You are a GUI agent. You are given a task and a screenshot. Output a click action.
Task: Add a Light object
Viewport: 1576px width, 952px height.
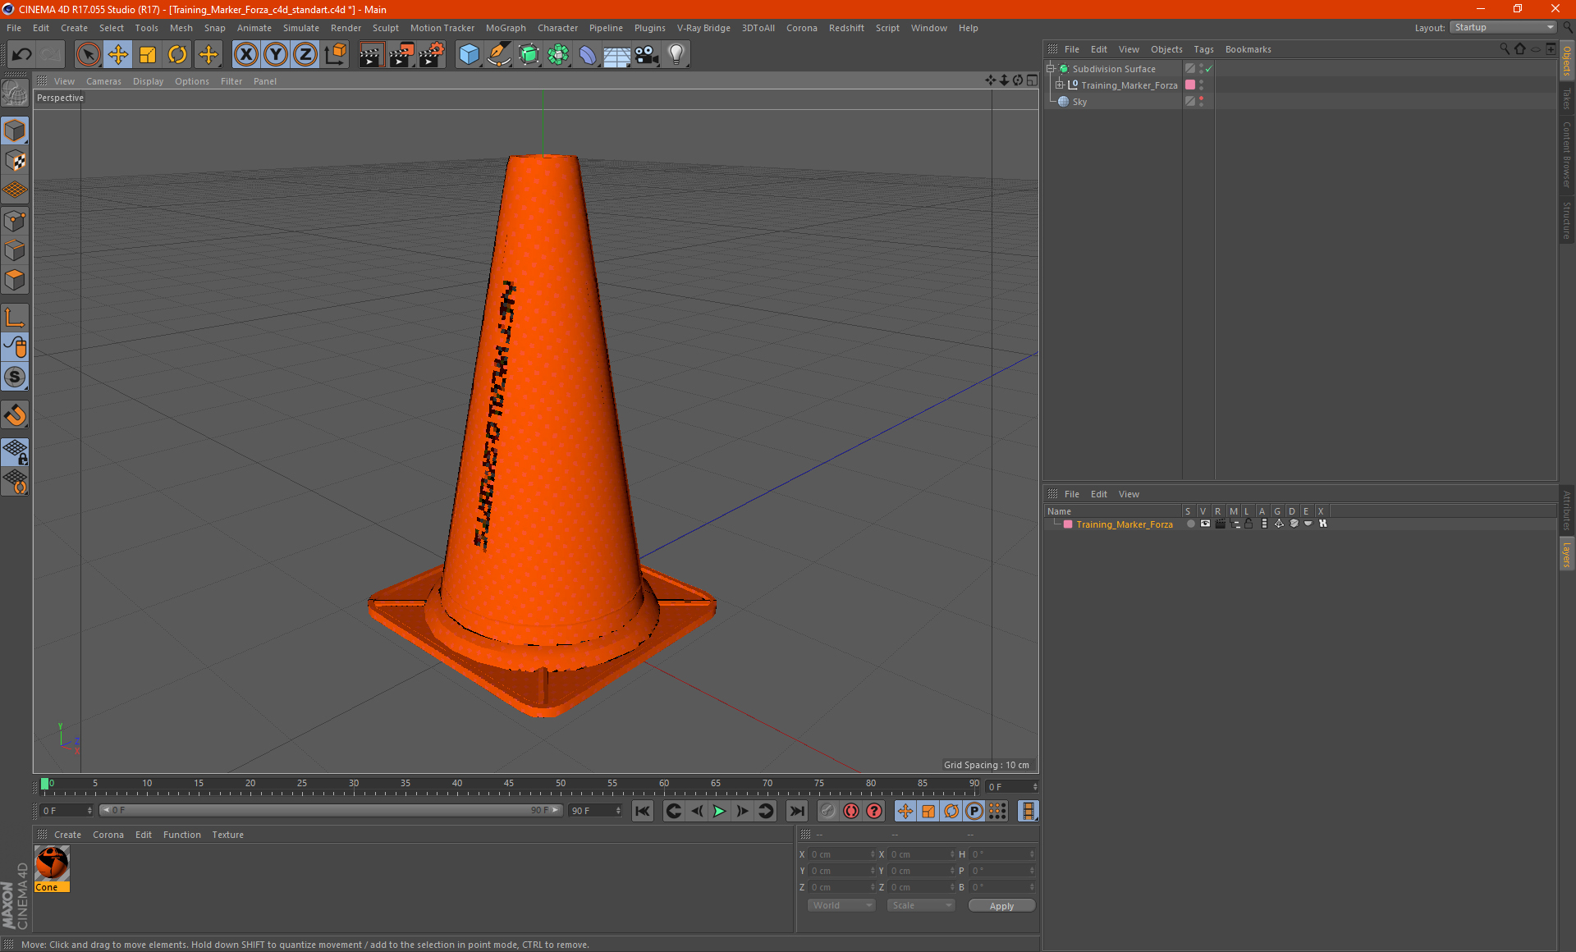pos(676,55)
